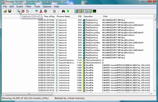158x102 pixels.
Task: Click the green Jump To Object arrow
Action: click(x=68, y=11)
